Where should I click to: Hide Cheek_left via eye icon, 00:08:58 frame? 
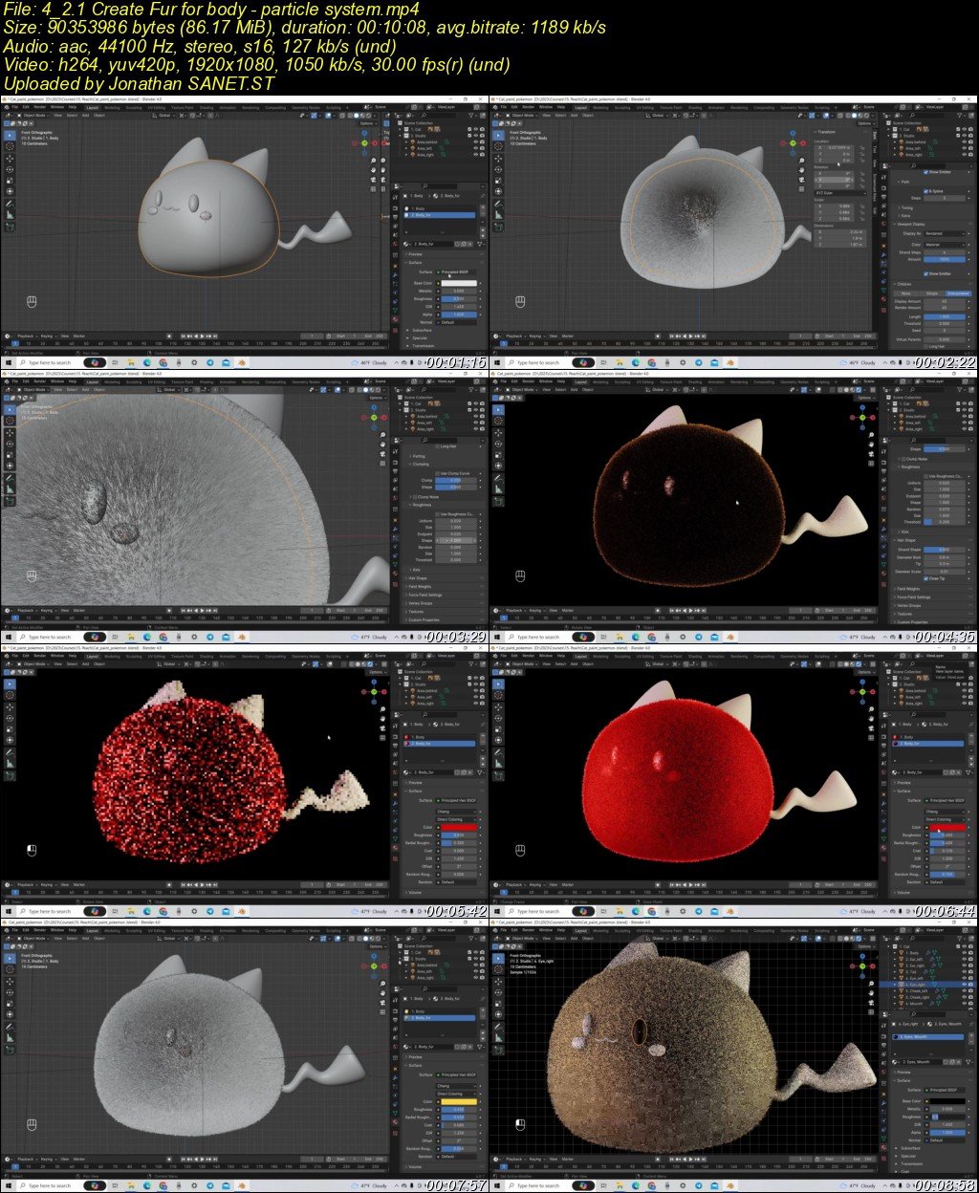click(x=965, y=990)
